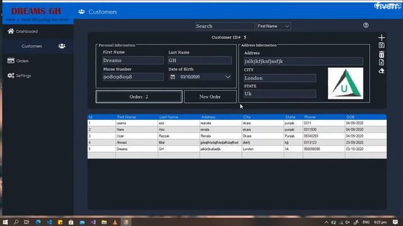Click the Orders : 2 button
The height and width of the screenshot is (226, 403).
pyautogui.click(x=139, y=97)
